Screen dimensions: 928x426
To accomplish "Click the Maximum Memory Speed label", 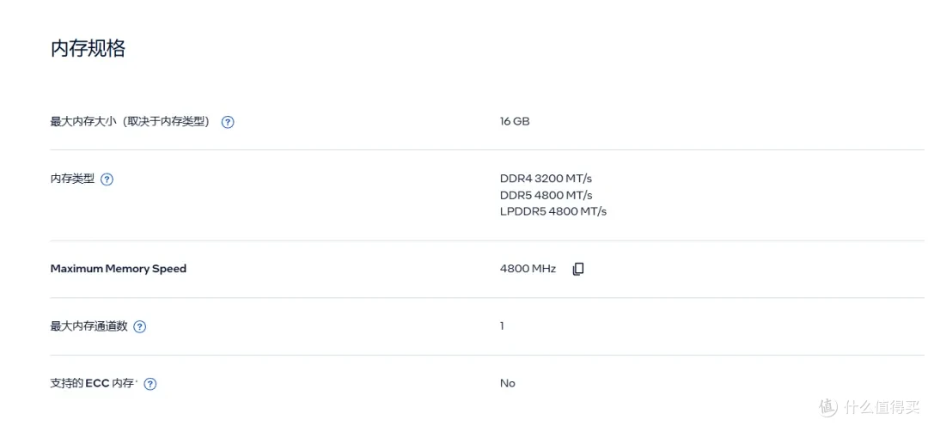I will [x=119, y=269].
